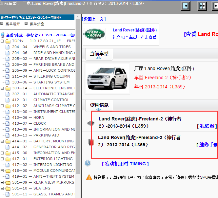This screenshot has height=198, width=218.
Task: Click the document icon of 413-06 HORN
Action: click(x=8, y=118)
